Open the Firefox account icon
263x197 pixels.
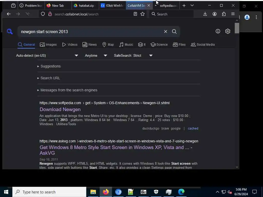[214, 14]
